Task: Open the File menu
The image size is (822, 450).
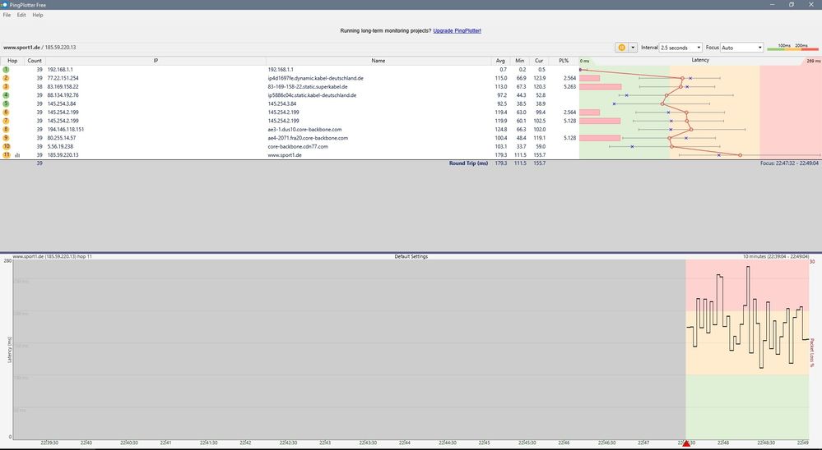Action: tap(7, 15)
